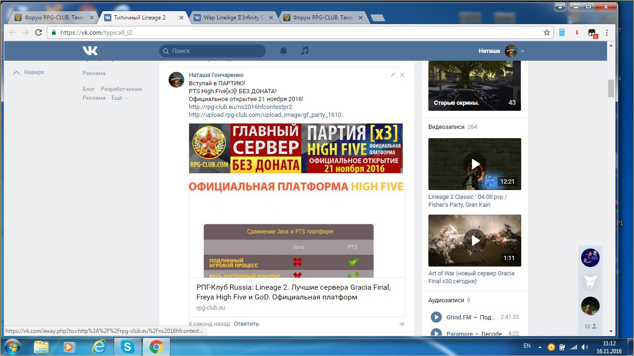Open the volume tray icon

584,347
